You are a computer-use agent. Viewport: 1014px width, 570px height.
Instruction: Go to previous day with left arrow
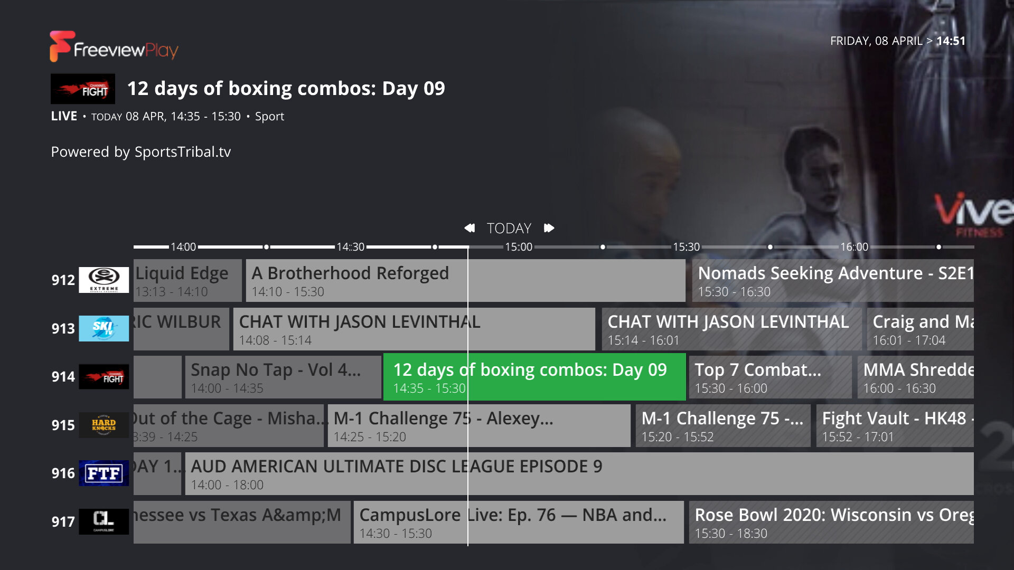pyautogui.click(x=469, y=228)
